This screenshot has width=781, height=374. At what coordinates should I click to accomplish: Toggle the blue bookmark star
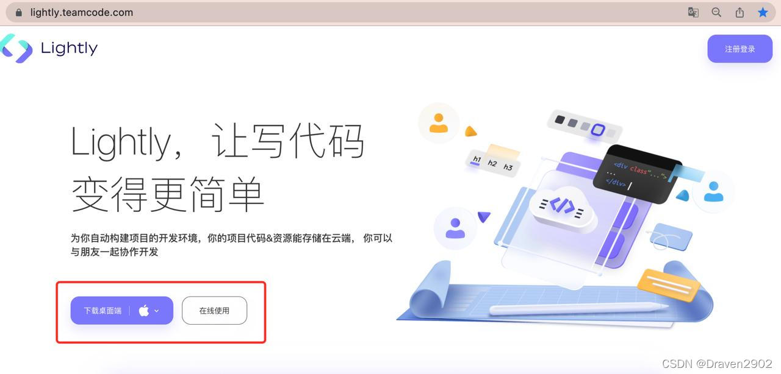click(763, 12)
